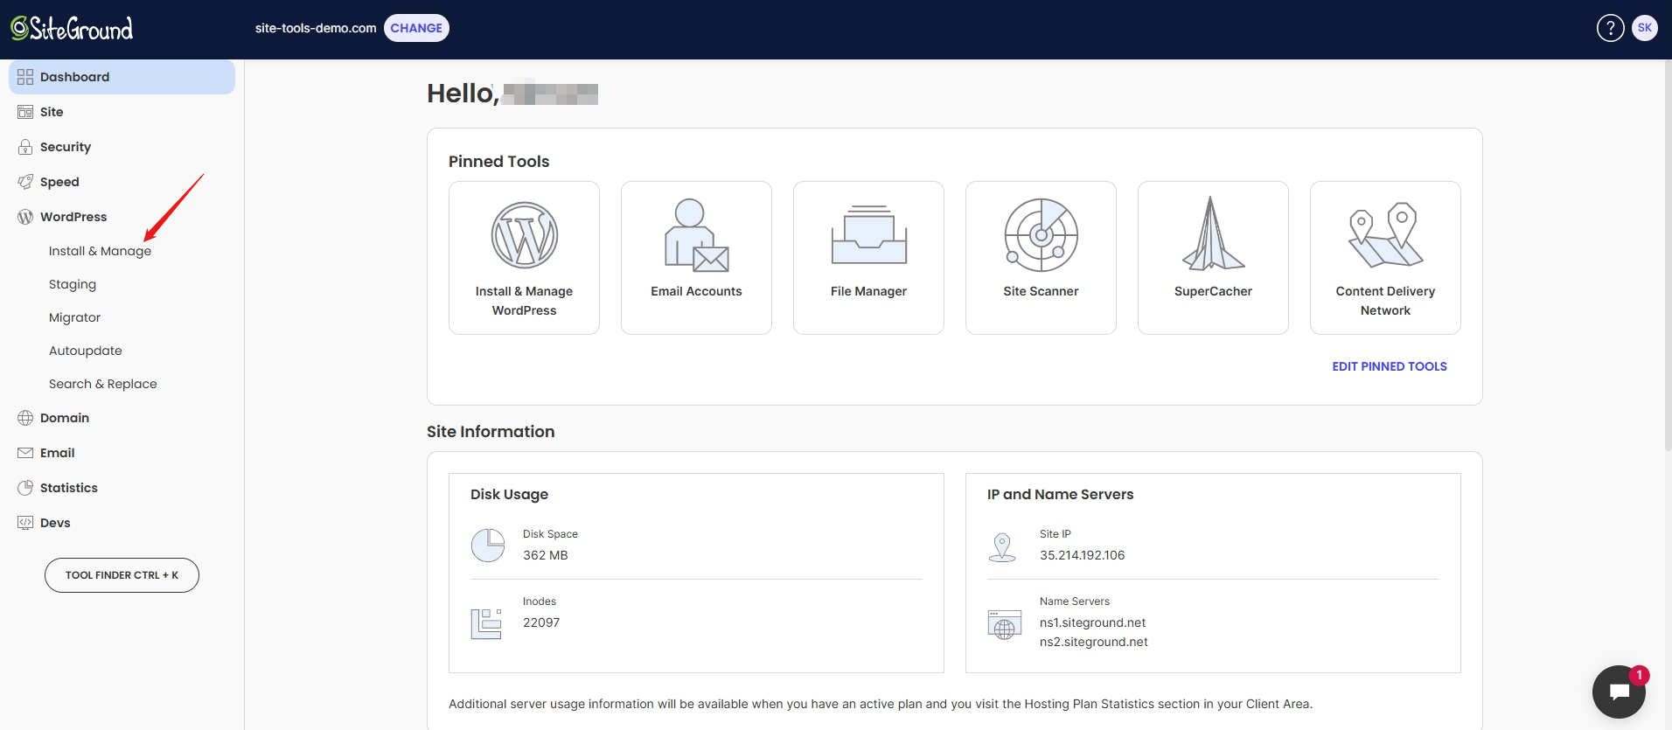Image resolution: width=1672 pixels, height=730 pixels.
Task: Open the SuperCacher paper plane icon
Action: (1213, 233)
